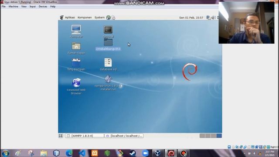Click VirtualBox hard disk activity indicator

229,147
